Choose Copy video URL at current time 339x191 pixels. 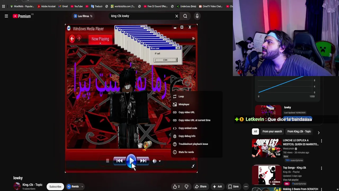click(x=197, y=120)
